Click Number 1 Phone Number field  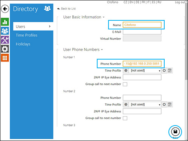[x=142, y=64]
